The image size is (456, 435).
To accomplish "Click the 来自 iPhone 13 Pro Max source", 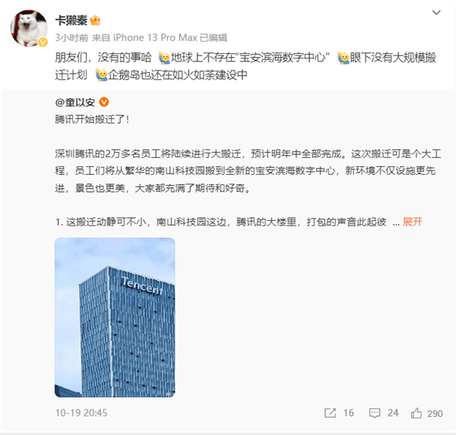I will point(144,38).
